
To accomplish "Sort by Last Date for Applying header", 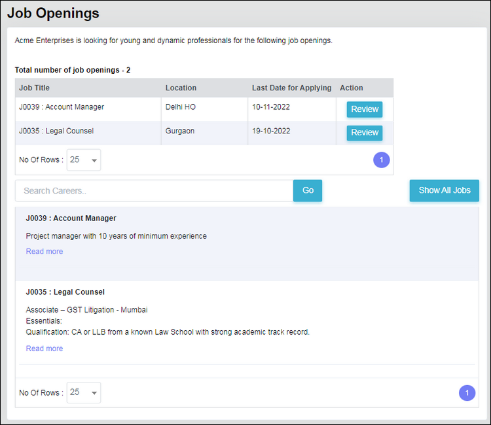I will 291,88.
